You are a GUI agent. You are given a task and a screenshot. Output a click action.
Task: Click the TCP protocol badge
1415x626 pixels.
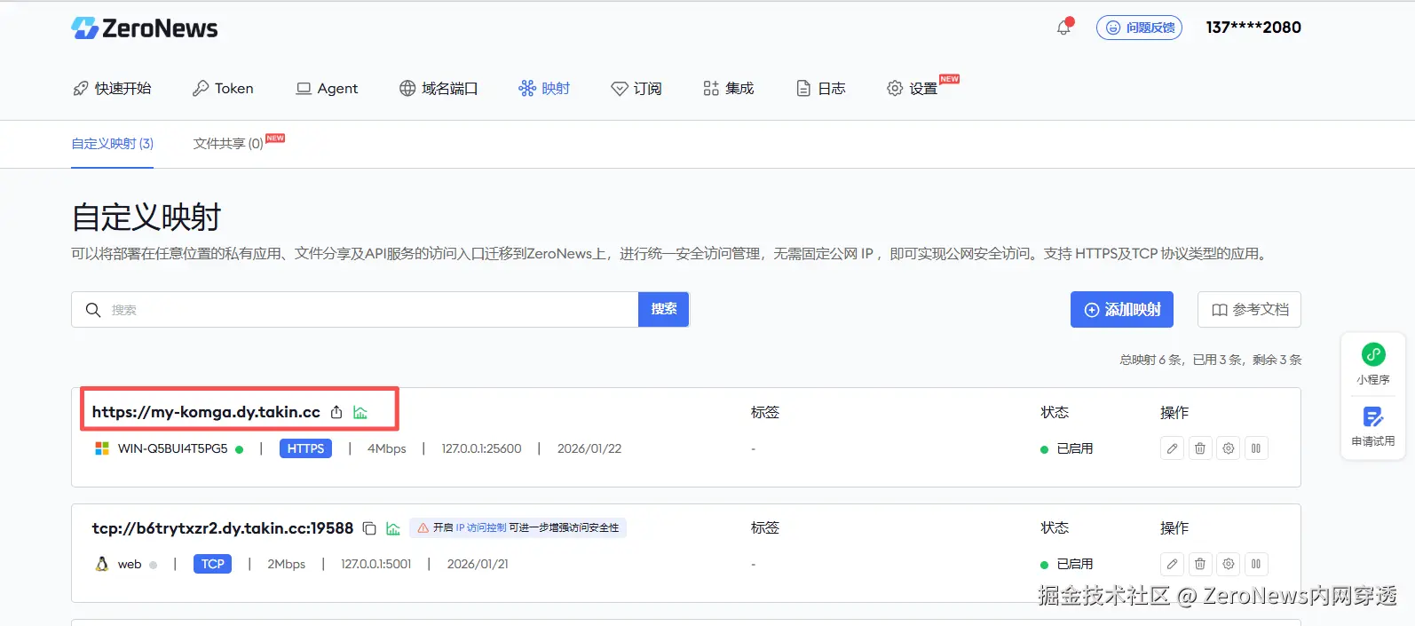coord(213,564)
